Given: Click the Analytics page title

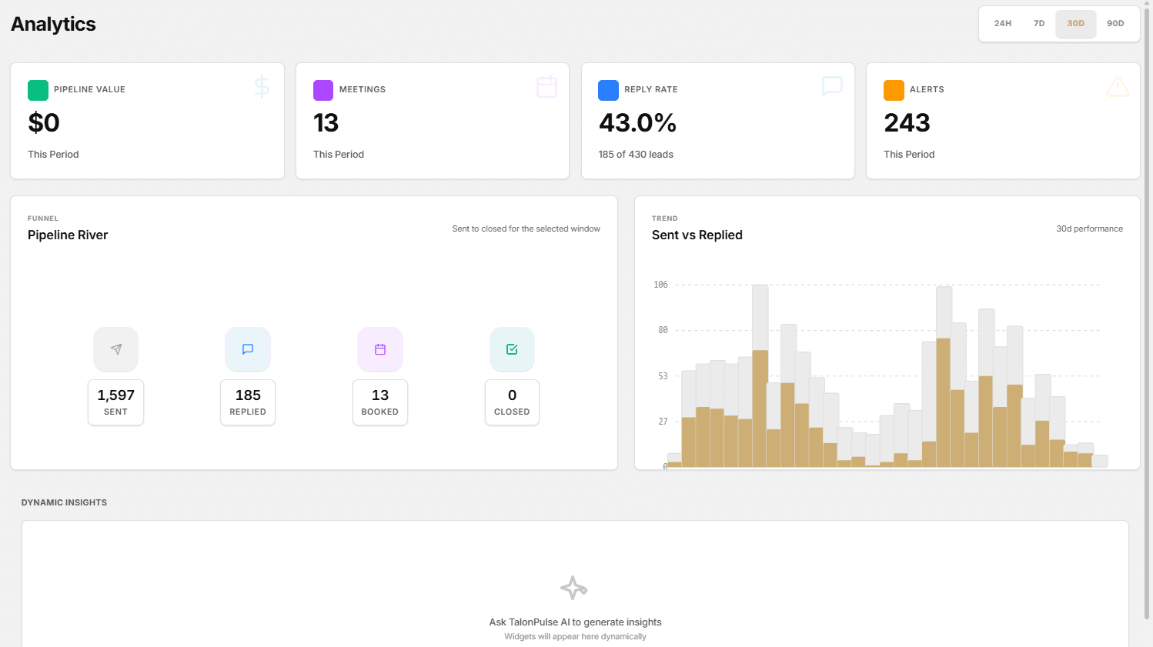Looking at the screenshot, I should 53,24.
